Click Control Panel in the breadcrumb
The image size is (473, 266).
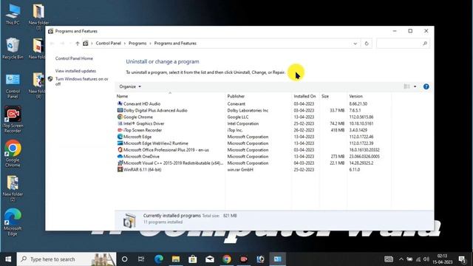pyautogui.click(x=109, y=44)
